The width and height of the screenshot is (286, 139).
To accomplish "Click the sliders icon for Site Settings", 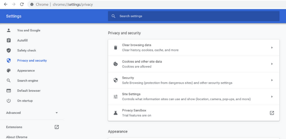I will pos(115,97).
